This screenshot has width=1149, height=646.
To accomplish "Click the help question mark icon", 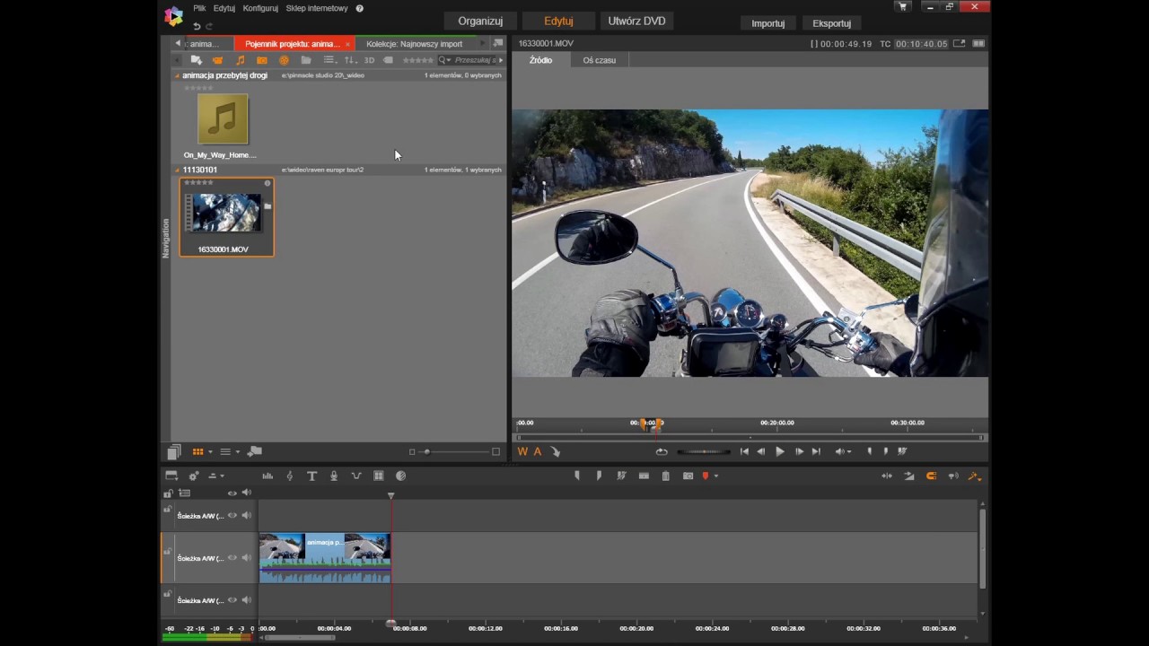I will tap(360, 8).
